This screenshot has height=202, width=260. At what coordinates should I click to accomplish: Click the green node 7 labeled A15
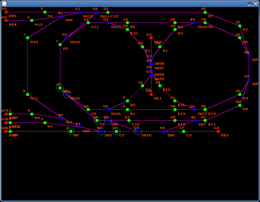[x=28, y=38]
